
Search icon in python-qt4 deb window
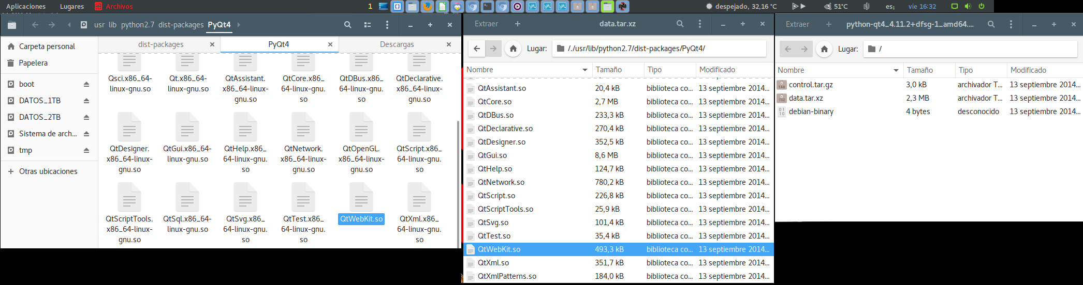coord(991,24)
